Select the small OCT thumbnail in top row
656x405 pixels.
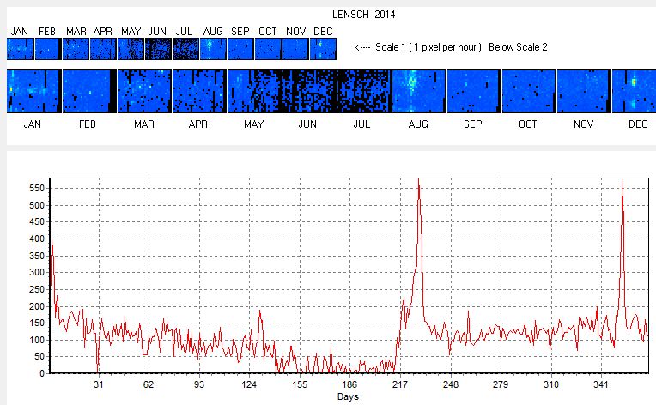click(268, 49)
